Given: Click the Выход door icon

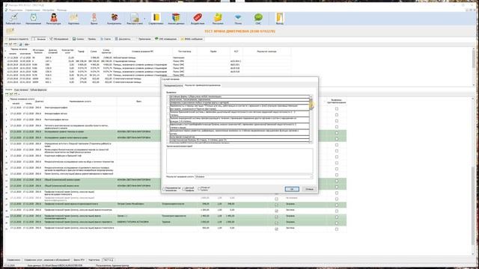Looking at the screenshot, I should point(279,19).
